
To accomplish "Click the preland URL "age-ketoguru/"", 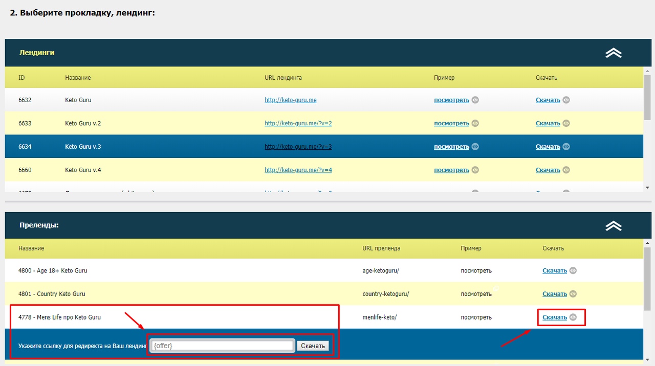I will [x=381, y=270].
